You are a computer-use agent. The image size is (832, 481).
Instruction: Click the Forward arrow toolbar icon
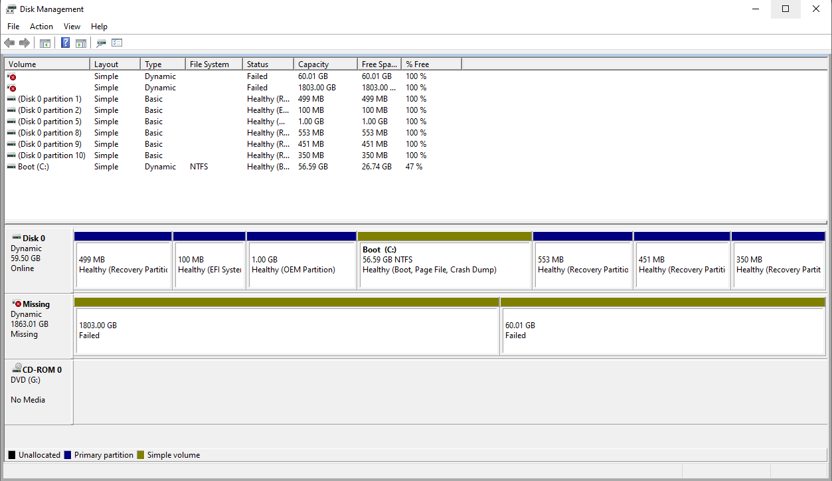pos(25,43)
